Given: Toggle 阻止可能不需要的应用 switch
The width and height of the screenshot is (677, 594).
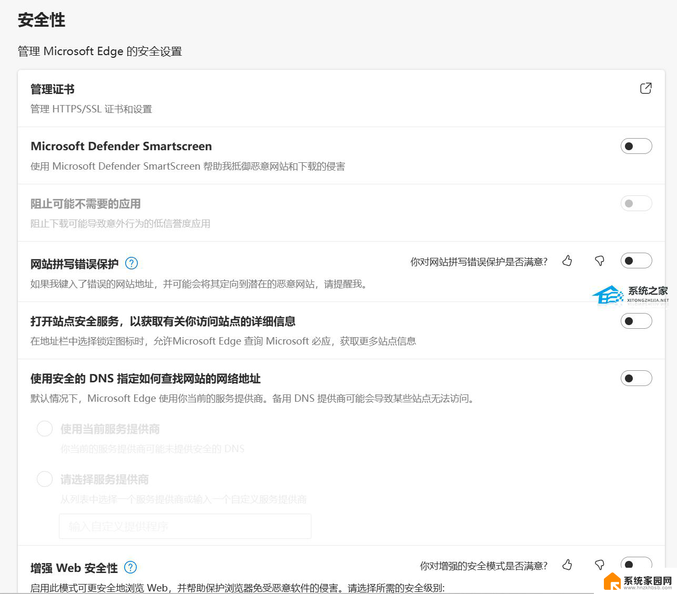Looking at the screenshot, I should 636,203.
